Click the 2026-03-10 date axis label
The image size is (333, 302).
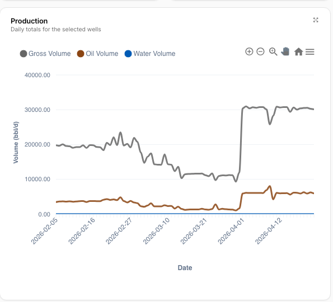tap(156, 231)
